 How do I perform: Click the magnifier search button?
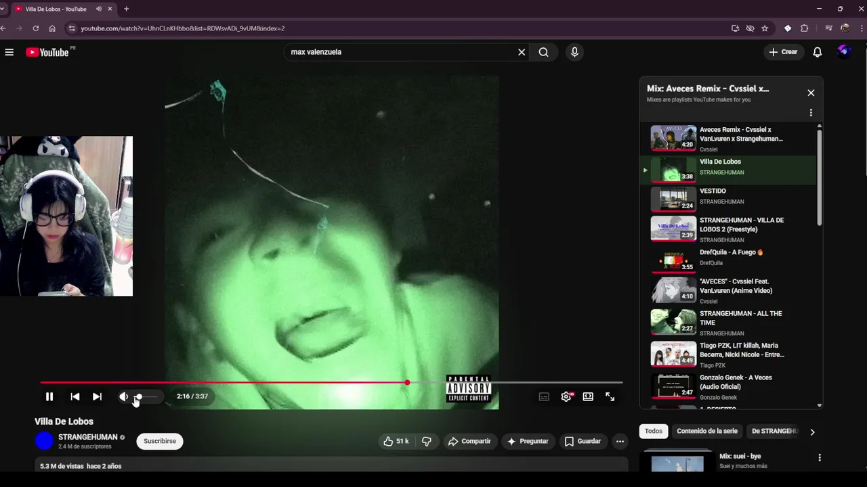(543, 52)
